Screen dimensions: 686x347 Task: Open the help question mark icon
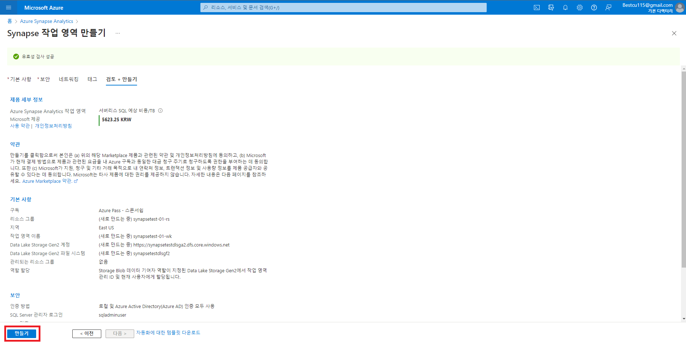click(594, 8)
